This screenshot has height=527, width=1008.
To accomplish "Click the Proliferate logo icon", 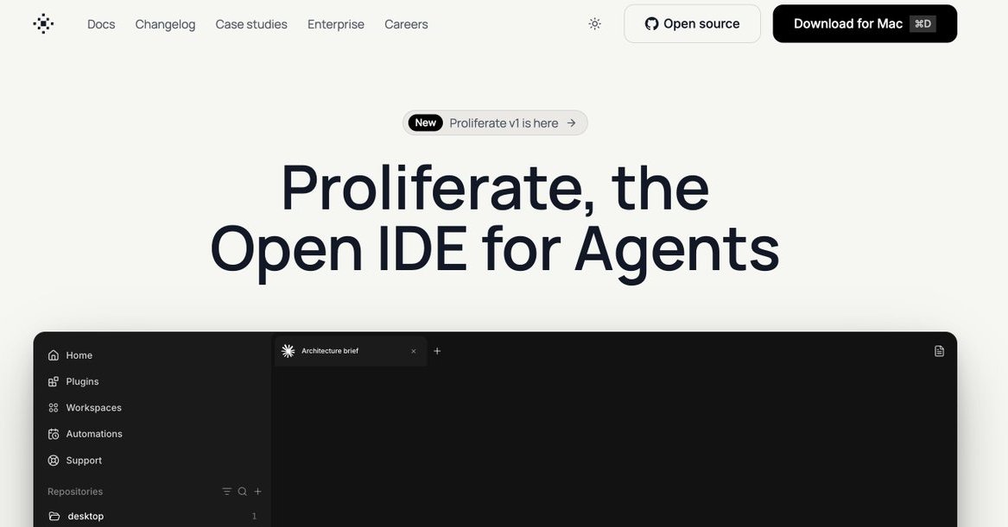I will 43,24.
